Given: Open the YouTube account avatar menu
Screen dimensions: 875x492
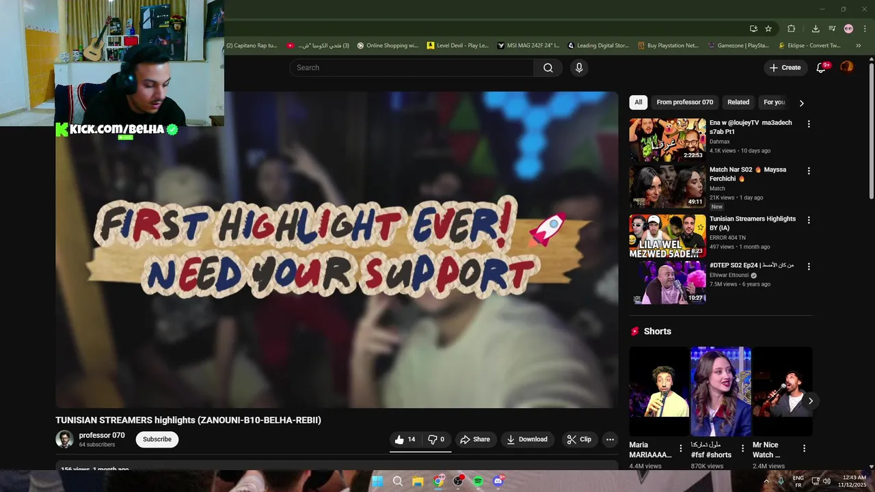Looking at the screenshot, I should pos(847,67).
